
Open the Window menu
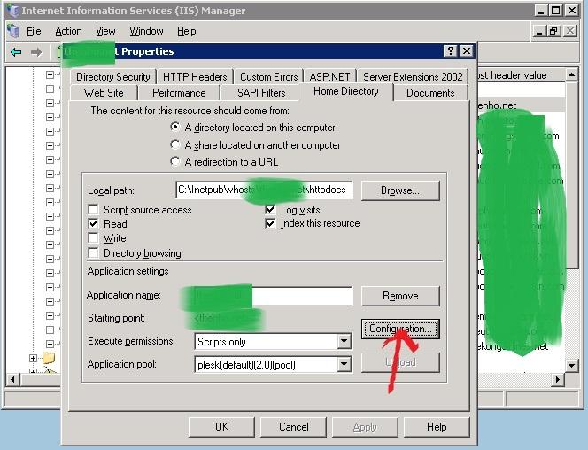click(x=146, y=31)
